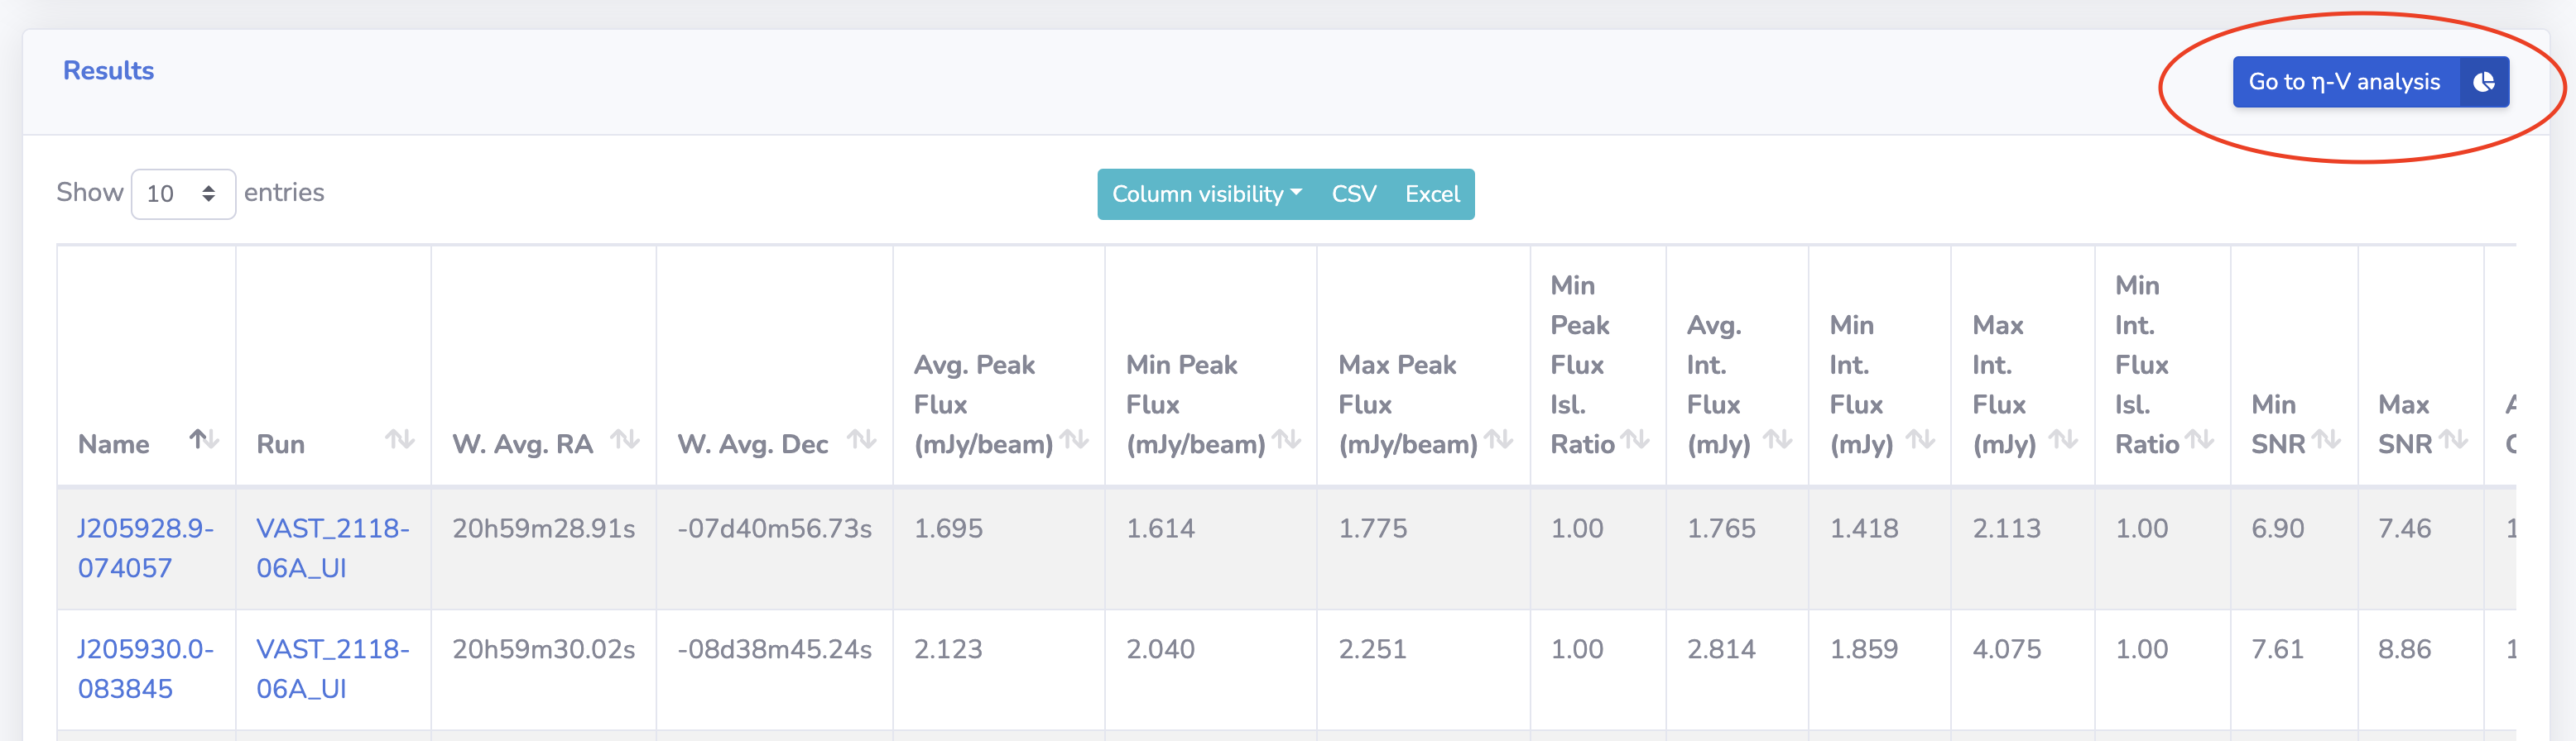
Task: Select Min SNR value 7.61
Action: [2277, 649]
